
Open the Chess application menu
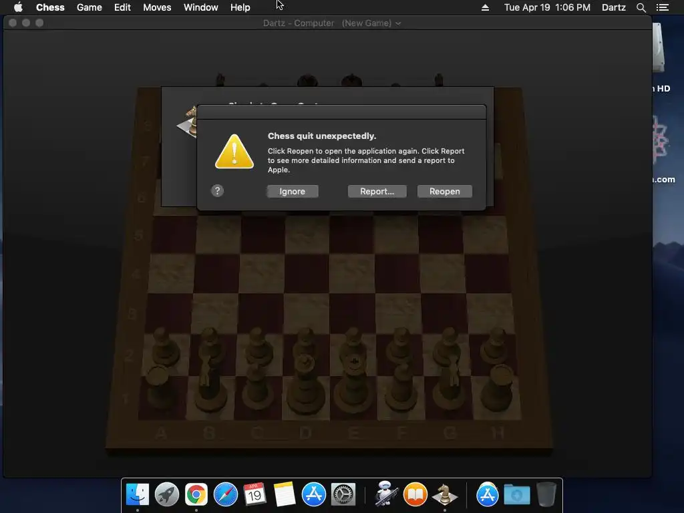pyautogui.click(x=50, y=7)
